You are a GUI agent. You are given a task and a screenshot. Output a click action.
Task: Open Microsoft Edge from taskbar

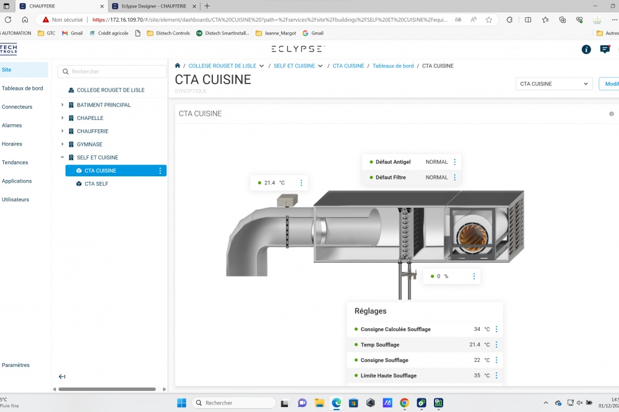336,403
